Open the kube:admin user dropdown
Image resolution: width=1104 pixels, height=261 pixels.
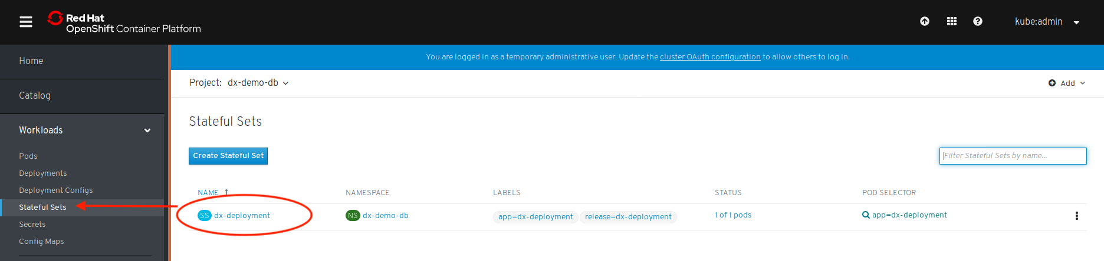tap(1047, 22)
